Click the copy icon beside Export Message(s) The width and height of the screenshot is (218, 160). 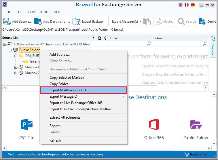tap(147, 21)
